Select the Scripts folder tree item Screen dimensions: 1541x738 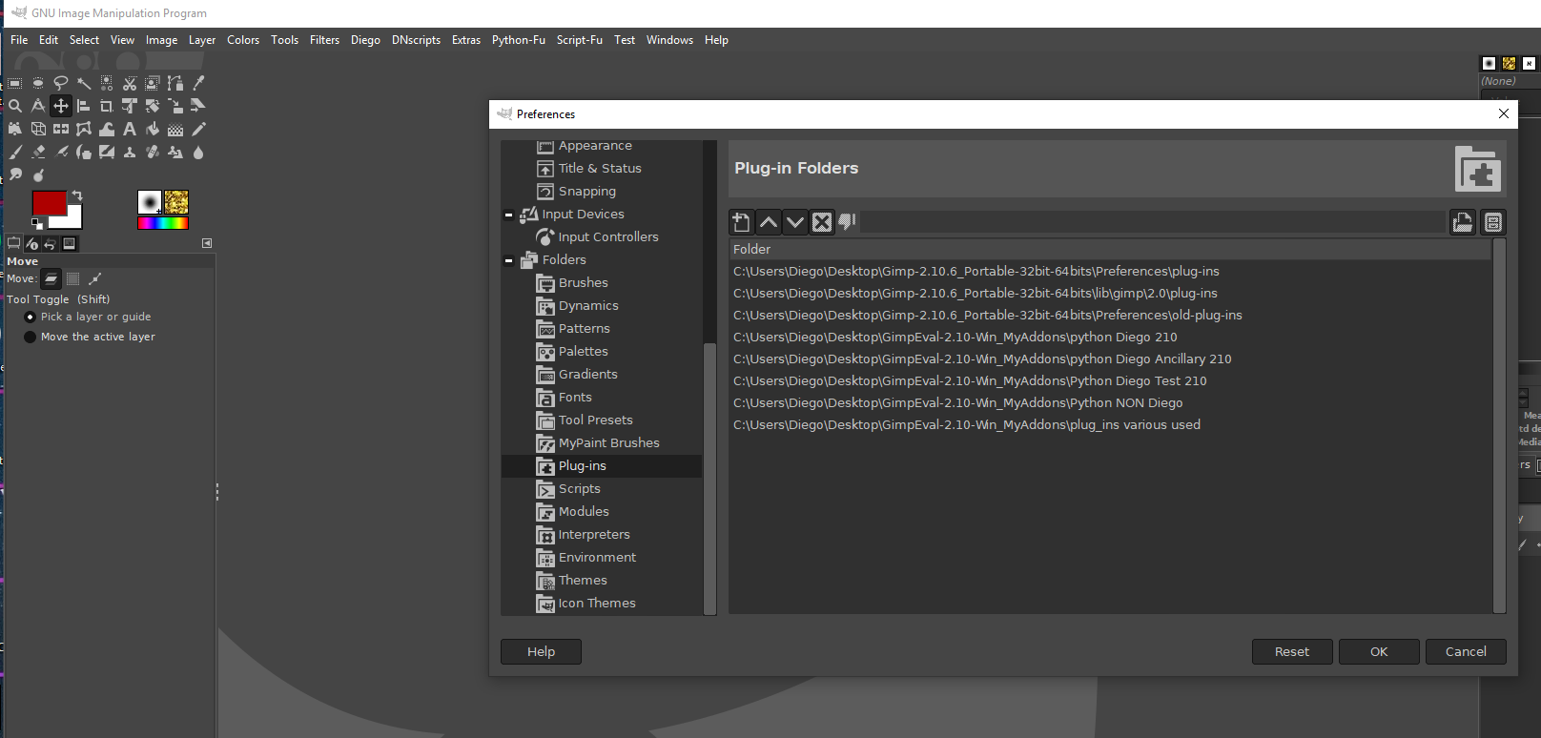(x=579, y=488)
